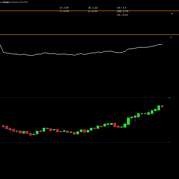The width and height of the screenshot is (179, 179).
Task: Click the price axis label '6'
Action: (169, 98)
